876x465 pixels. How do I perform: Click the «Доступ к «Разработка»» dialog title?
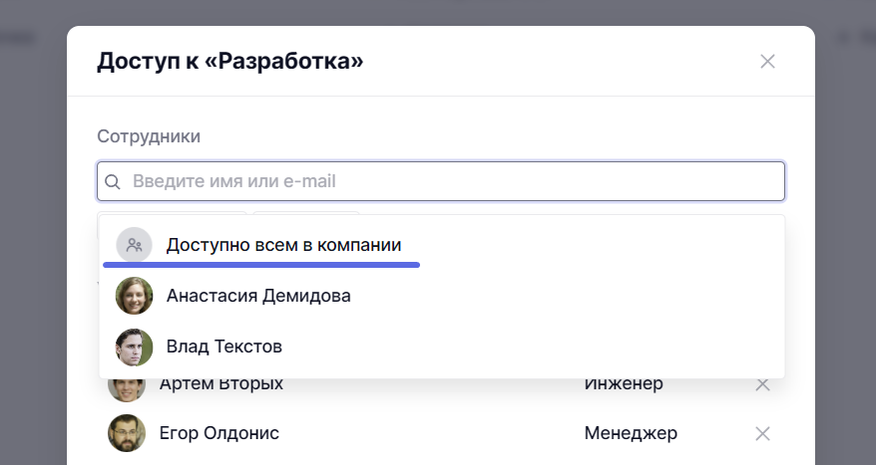(229, 62)
